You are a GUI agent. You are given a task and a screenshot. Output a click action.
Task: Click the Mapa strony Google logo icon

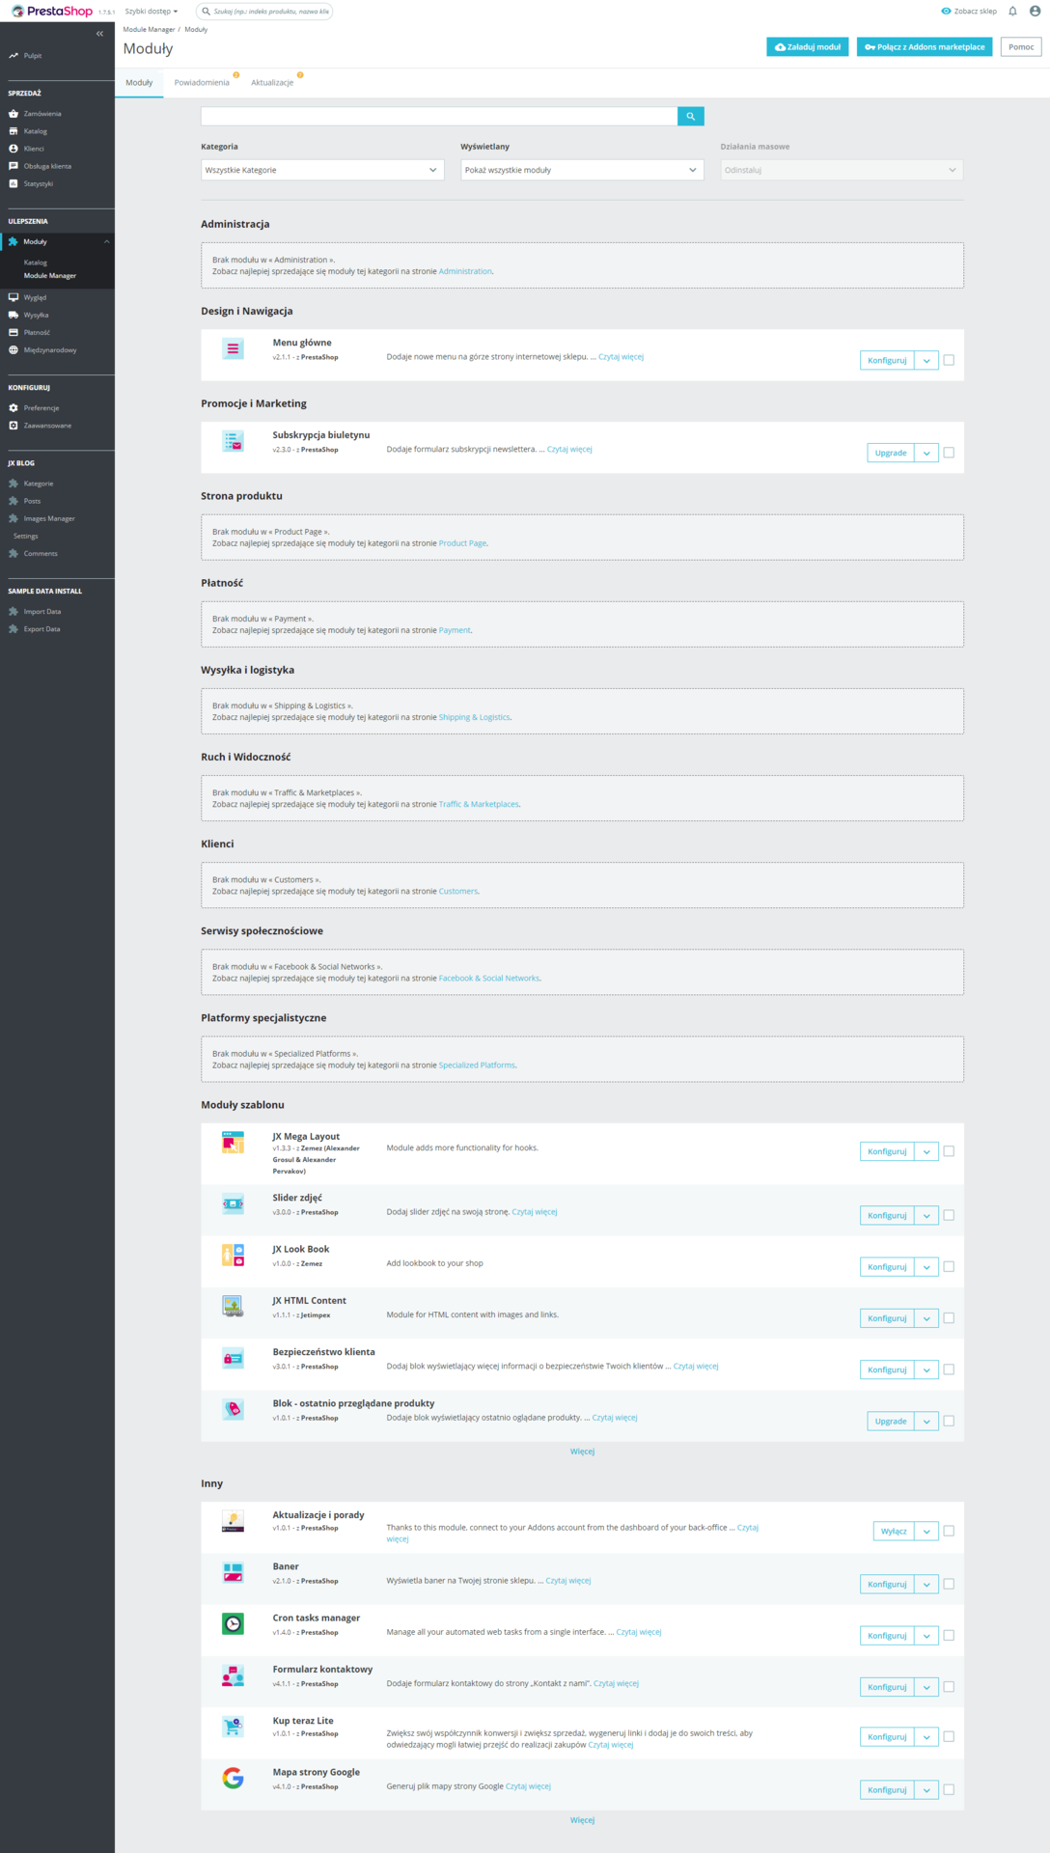tap(233, 1778)
